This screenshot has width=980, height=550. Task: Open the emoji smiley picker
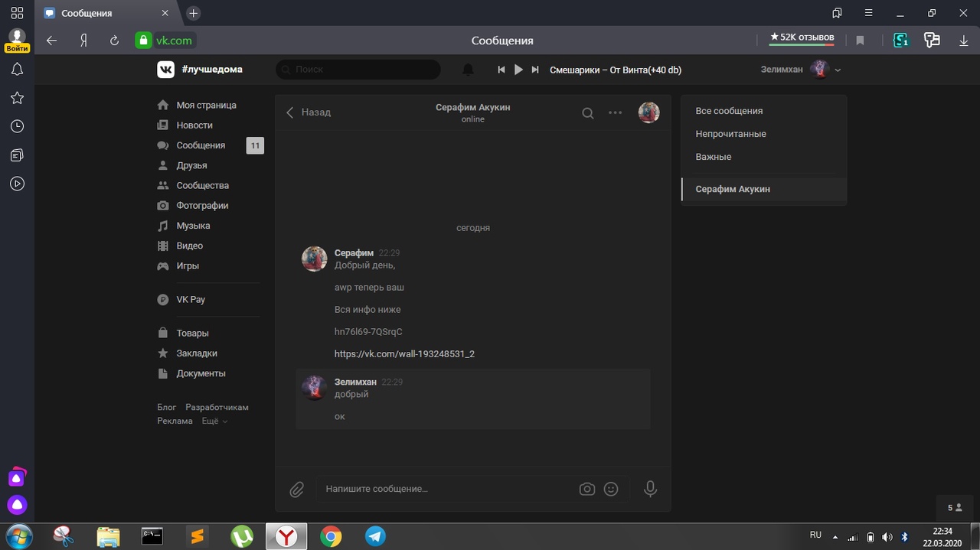point(611,489)
